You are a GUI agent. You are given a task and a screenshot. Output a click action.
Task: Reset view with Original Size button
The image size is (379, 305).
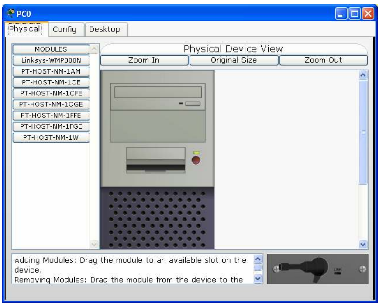(233, 60)
